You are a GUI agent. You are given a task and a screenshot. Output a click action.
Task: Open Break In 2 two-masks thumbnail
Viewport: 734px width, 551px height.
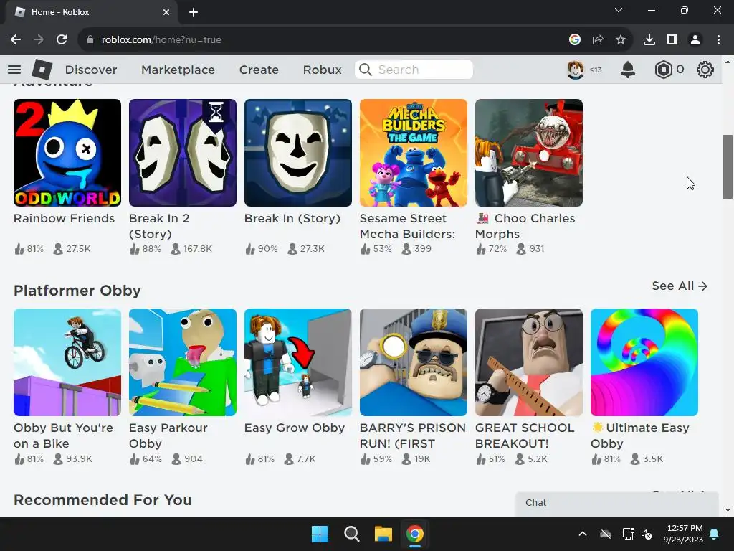(x=183, y=153)
